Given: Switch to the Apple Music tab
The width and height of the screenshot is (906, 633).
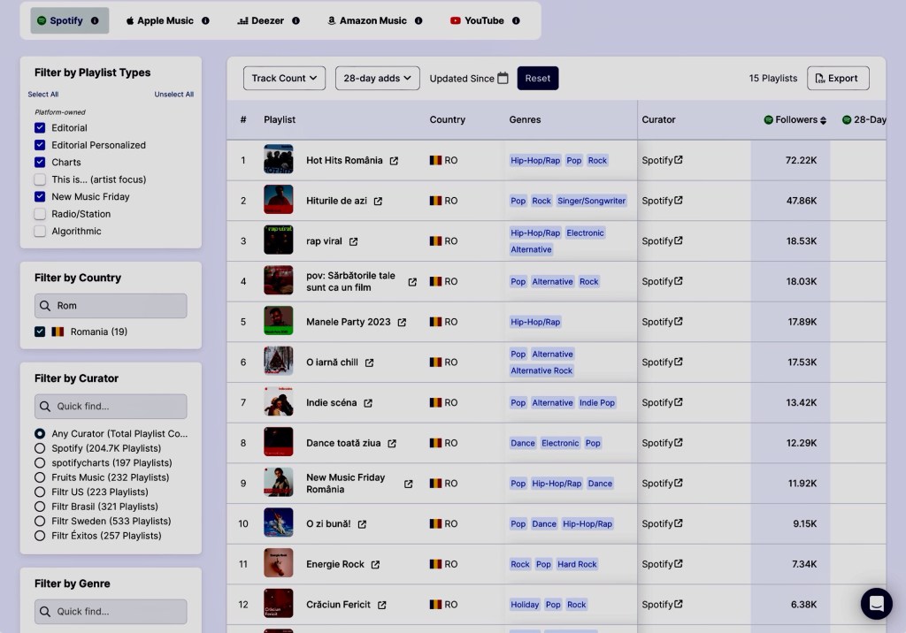Looking at the screenshot, I should (159, 20).
